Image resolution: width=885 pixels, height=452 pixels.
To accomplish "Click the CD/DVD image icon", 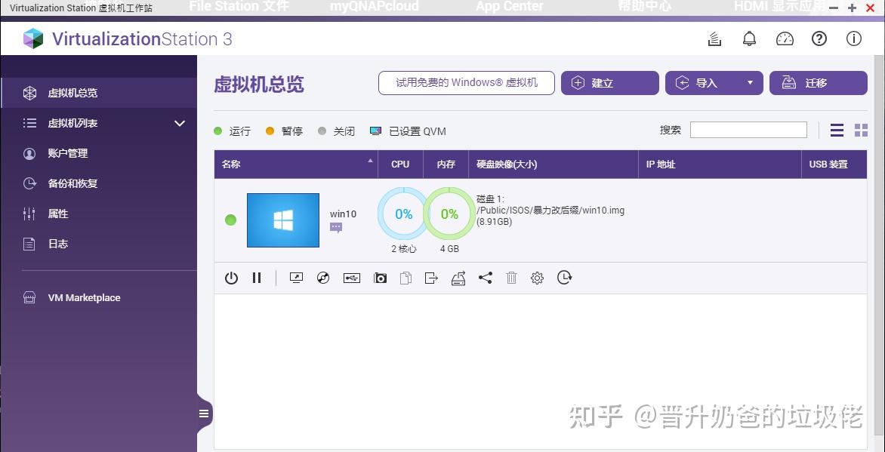I will tap(323, 278).
